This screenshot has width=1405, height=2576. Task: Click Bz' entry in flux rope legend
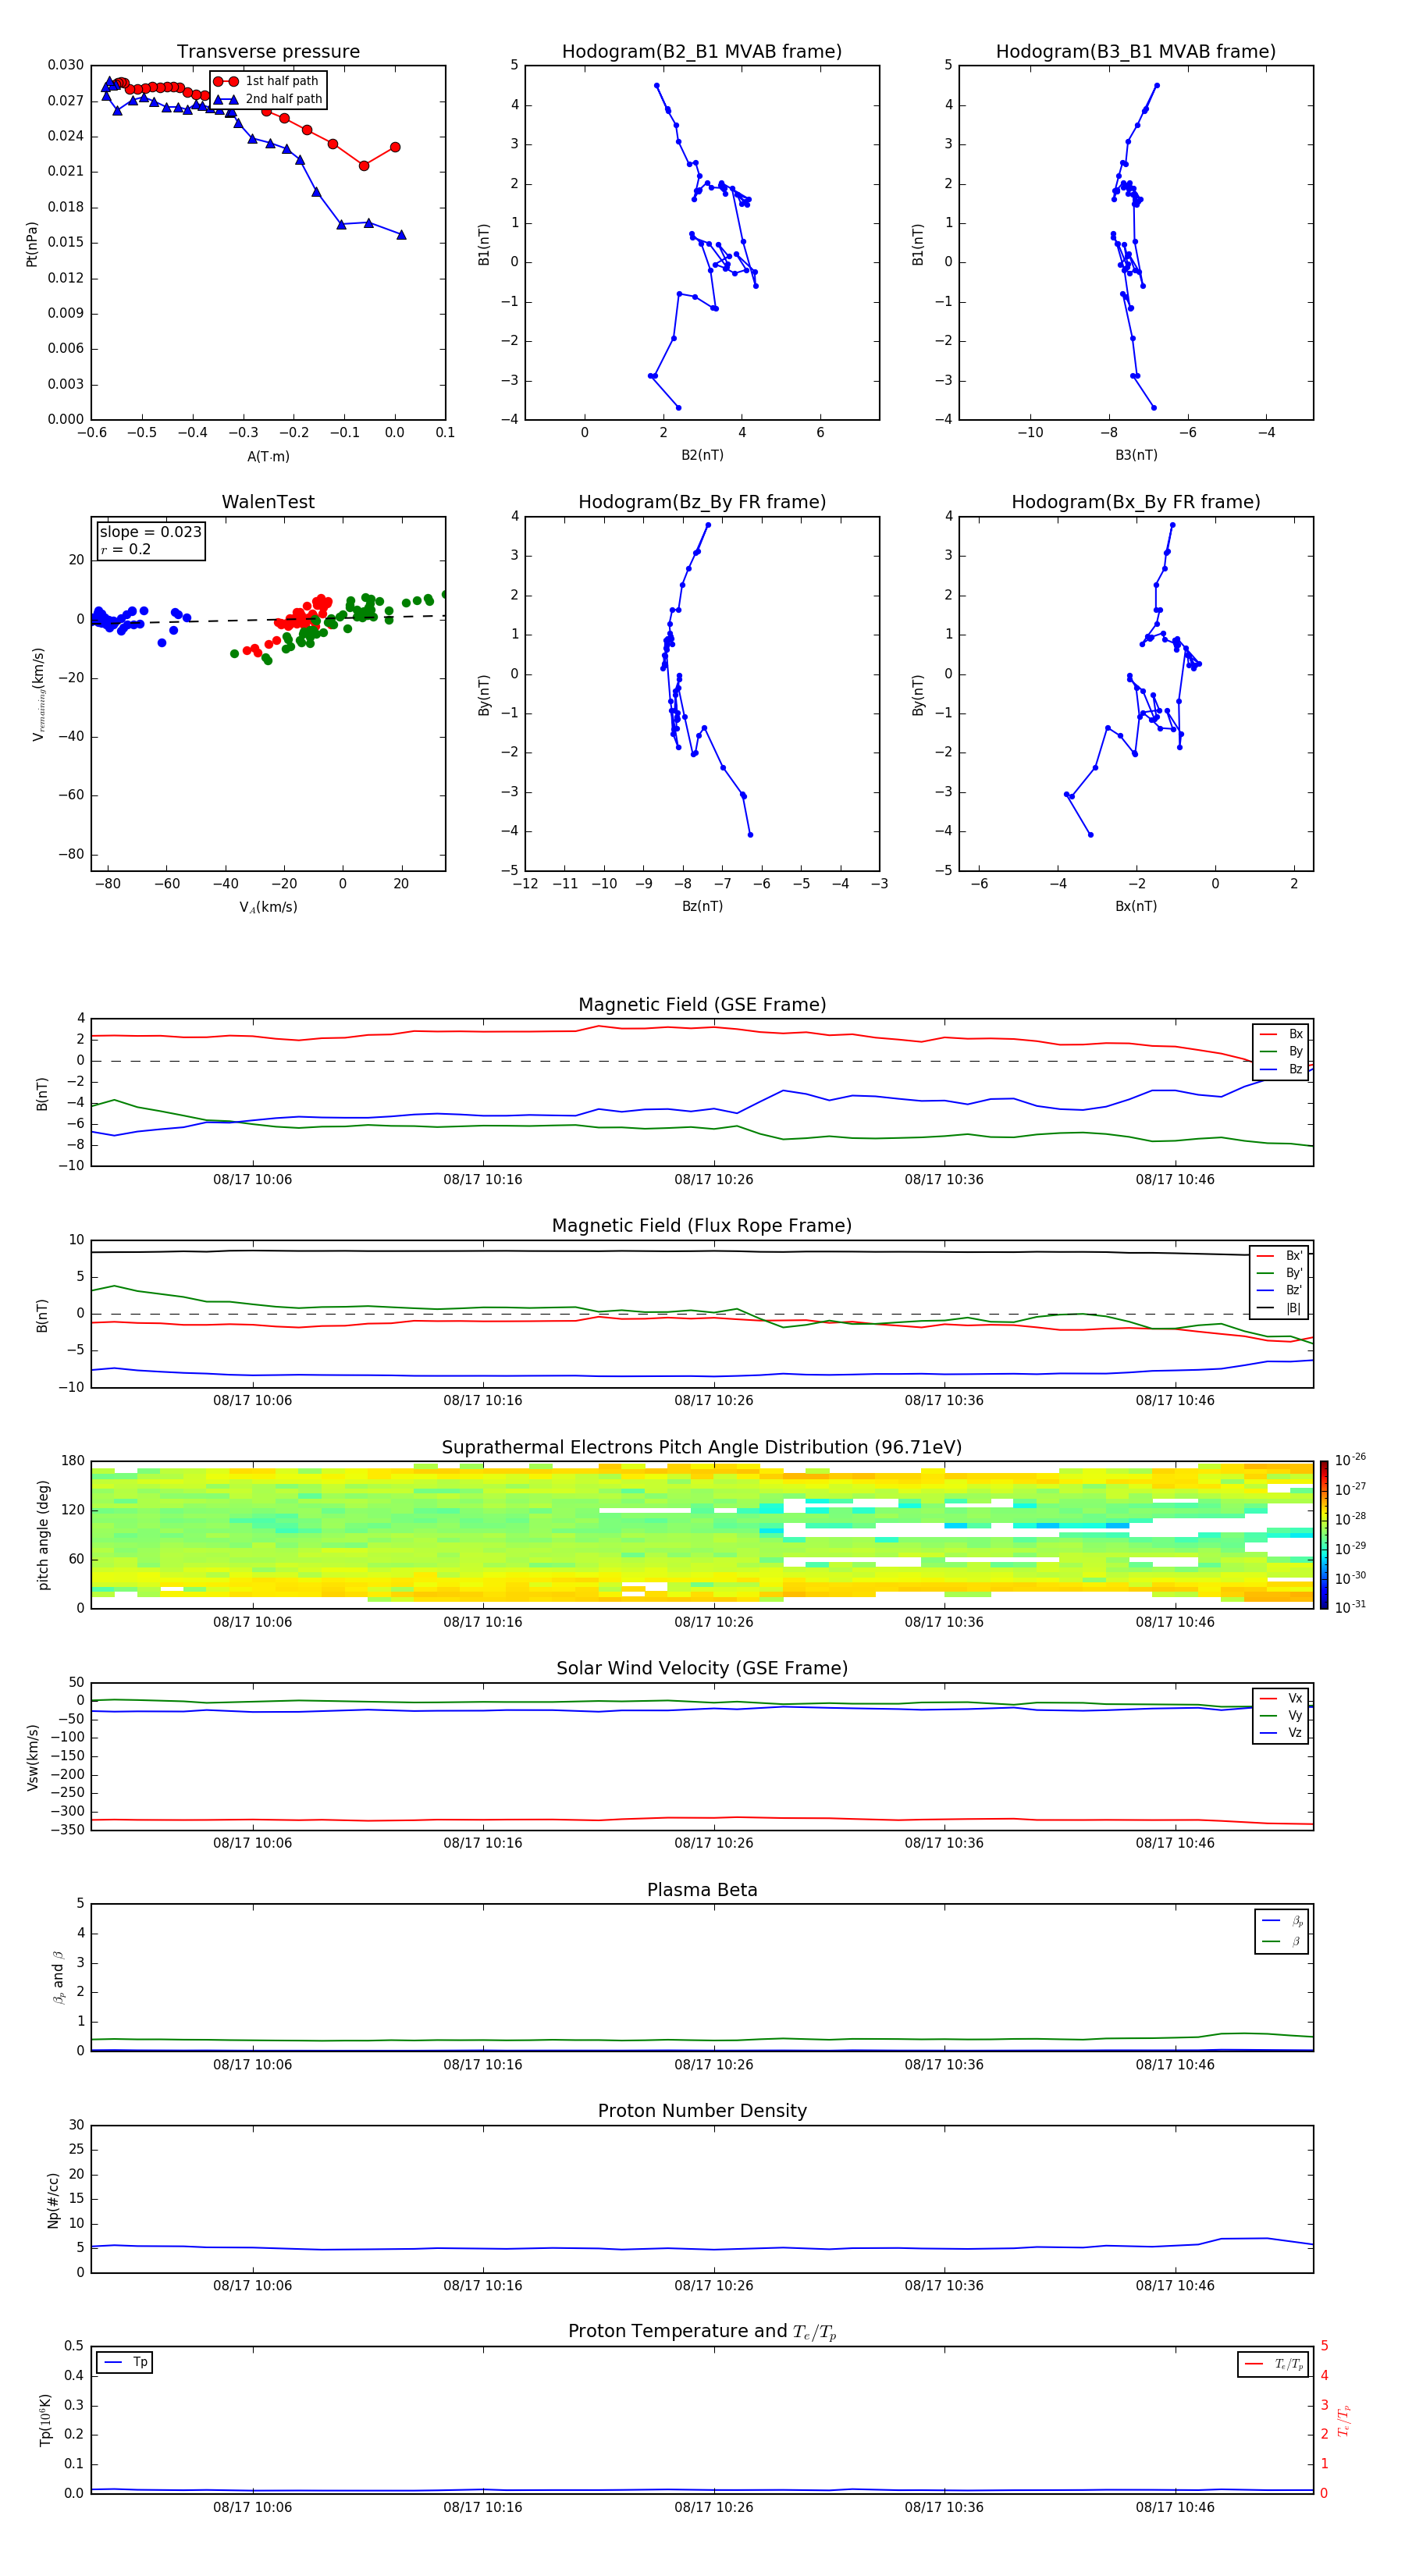pos(1279,1291)
